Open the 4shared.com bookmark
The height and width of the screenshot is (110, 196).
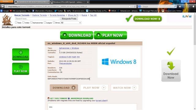pos(128,11)
